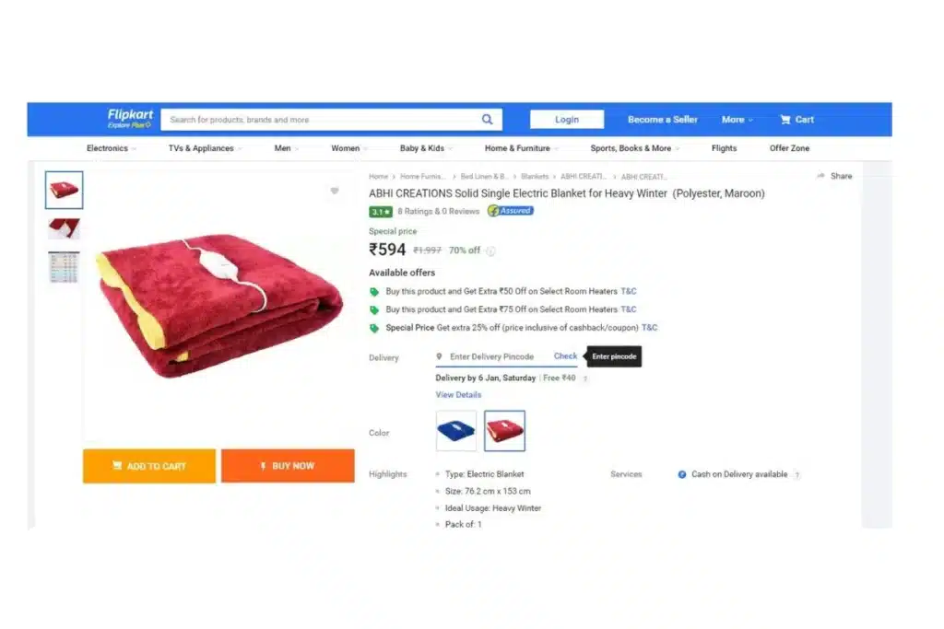
Task: Click the Enter Delivery Pincode field
Action: coord(492,356)
